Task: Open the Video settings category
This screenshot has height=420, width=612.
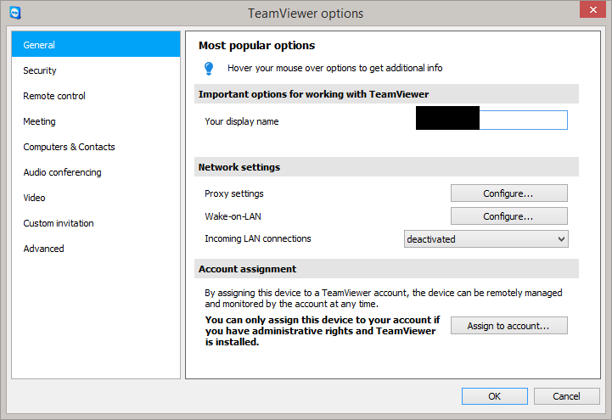Action: coord(96,198)
